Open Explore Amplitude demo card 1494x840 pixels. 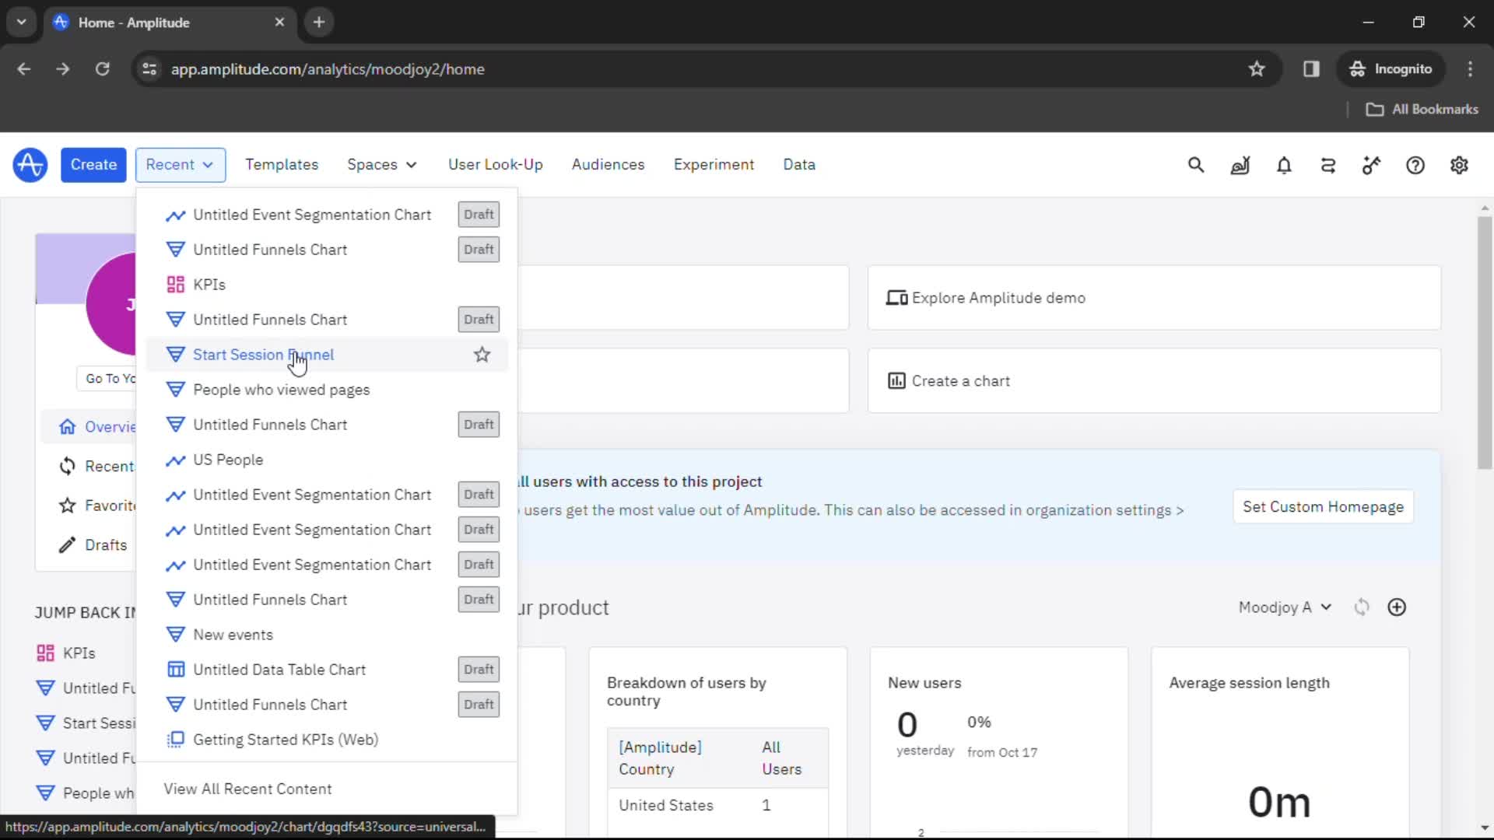click(1154, 298)
